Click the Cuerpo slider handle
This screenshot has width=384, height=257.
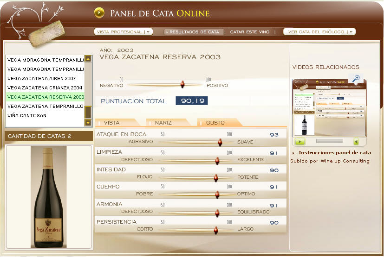click(x=217, y=194)
